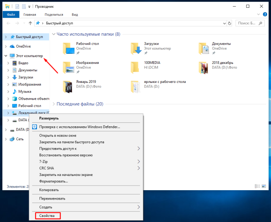Image resolution: width=271 pixels, height=222 pixels.
Task: Switch to details view icon in status bar
Action: (257, 186)
